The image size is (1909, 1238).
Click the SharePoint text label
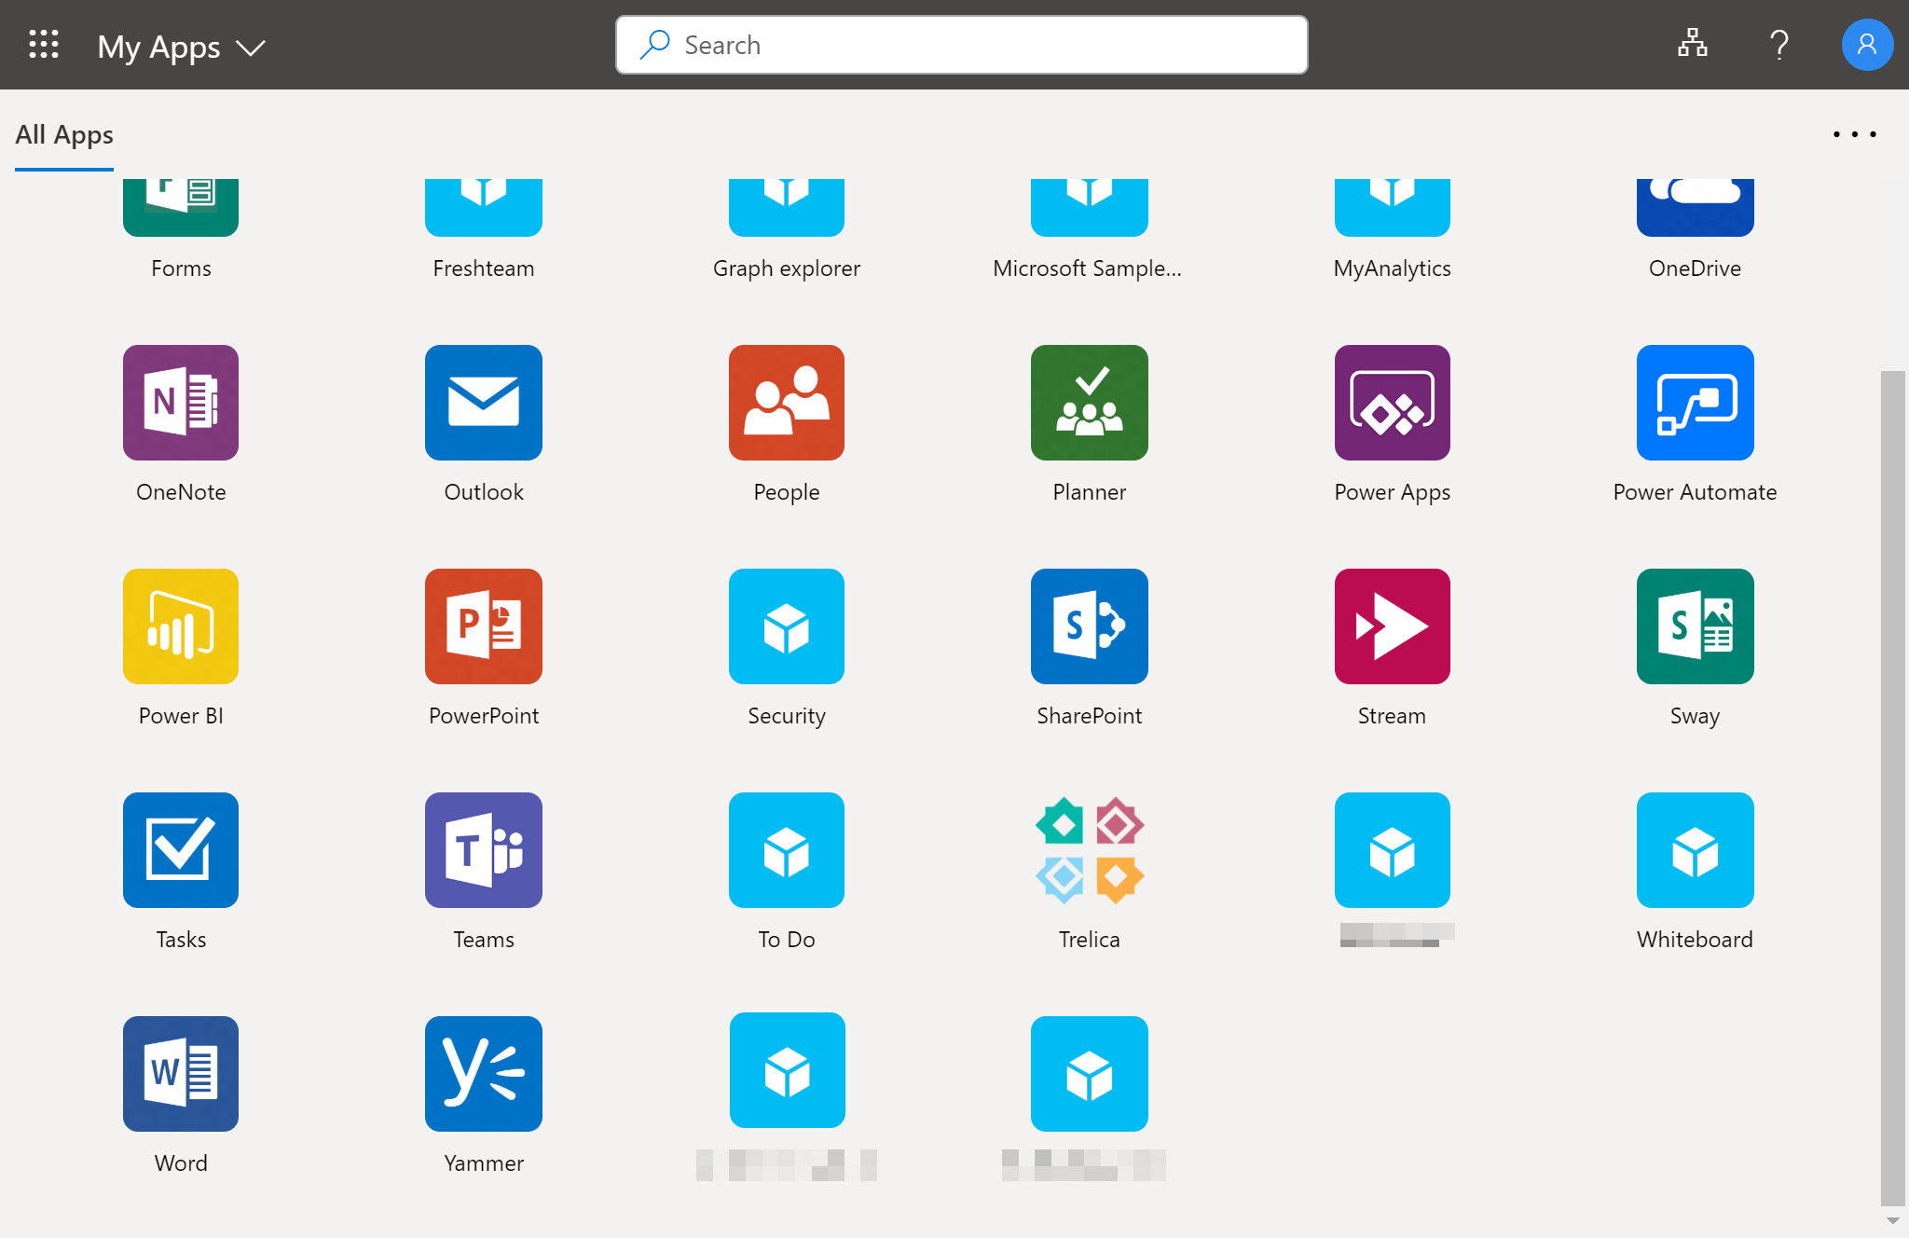1089,716
